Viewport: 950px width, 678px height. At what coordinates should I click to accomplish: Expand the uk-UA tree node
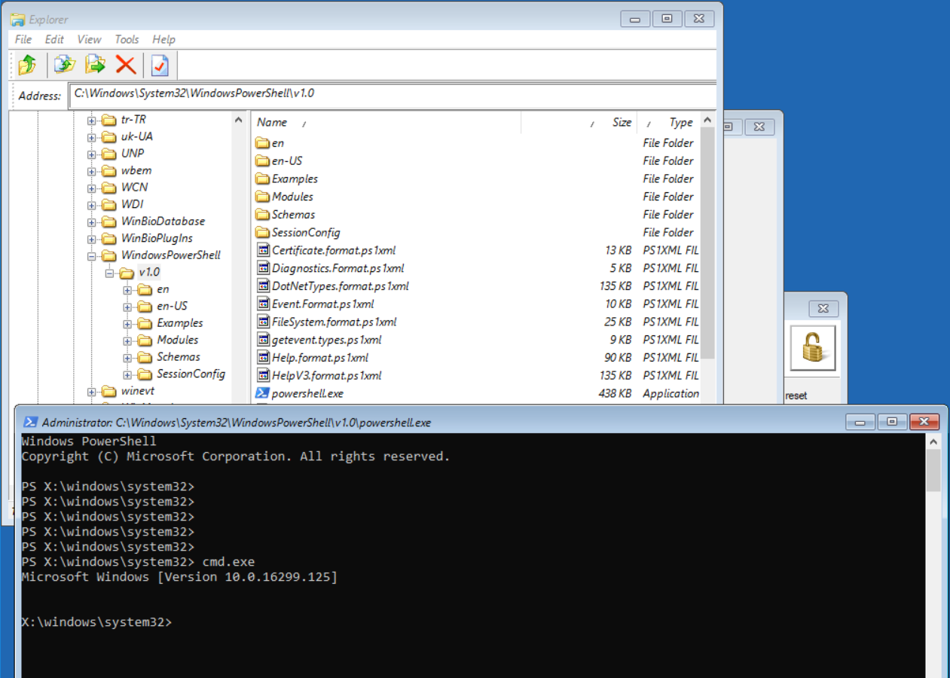click(x=92, y=137)
